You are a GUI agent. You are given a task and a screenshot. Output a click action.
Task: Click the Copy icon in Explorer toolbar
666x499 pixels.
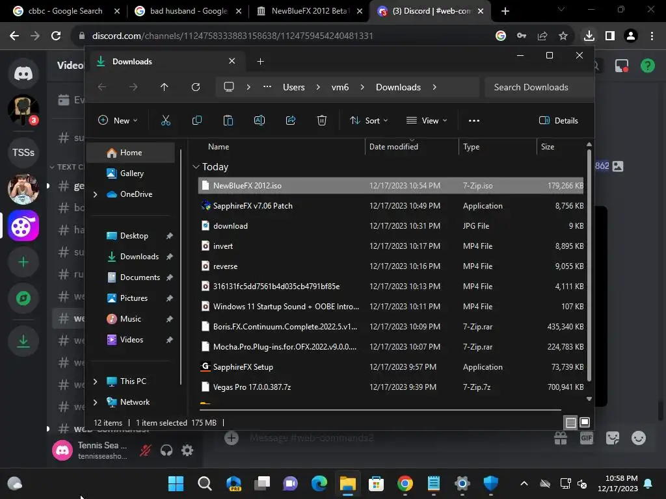(196, 120)
